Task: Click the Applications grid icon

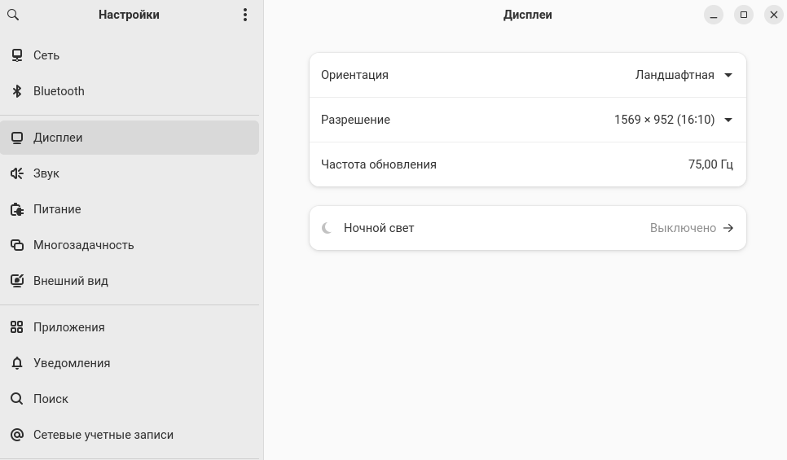Action: (x=16, y=327)
